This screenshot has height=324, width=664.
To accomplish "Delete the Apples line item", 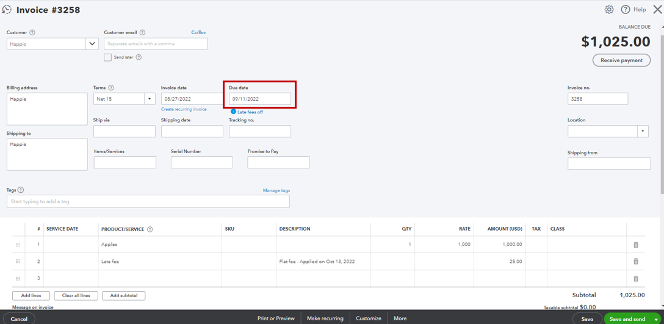I will point(635,245).
